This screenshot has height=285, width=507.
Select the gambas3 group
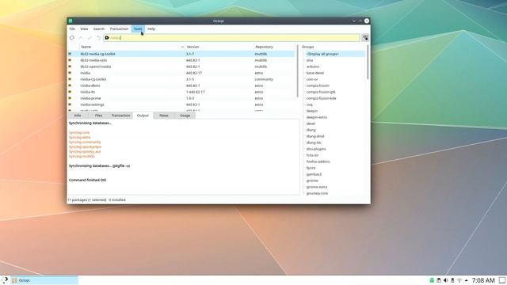point(314,174)
